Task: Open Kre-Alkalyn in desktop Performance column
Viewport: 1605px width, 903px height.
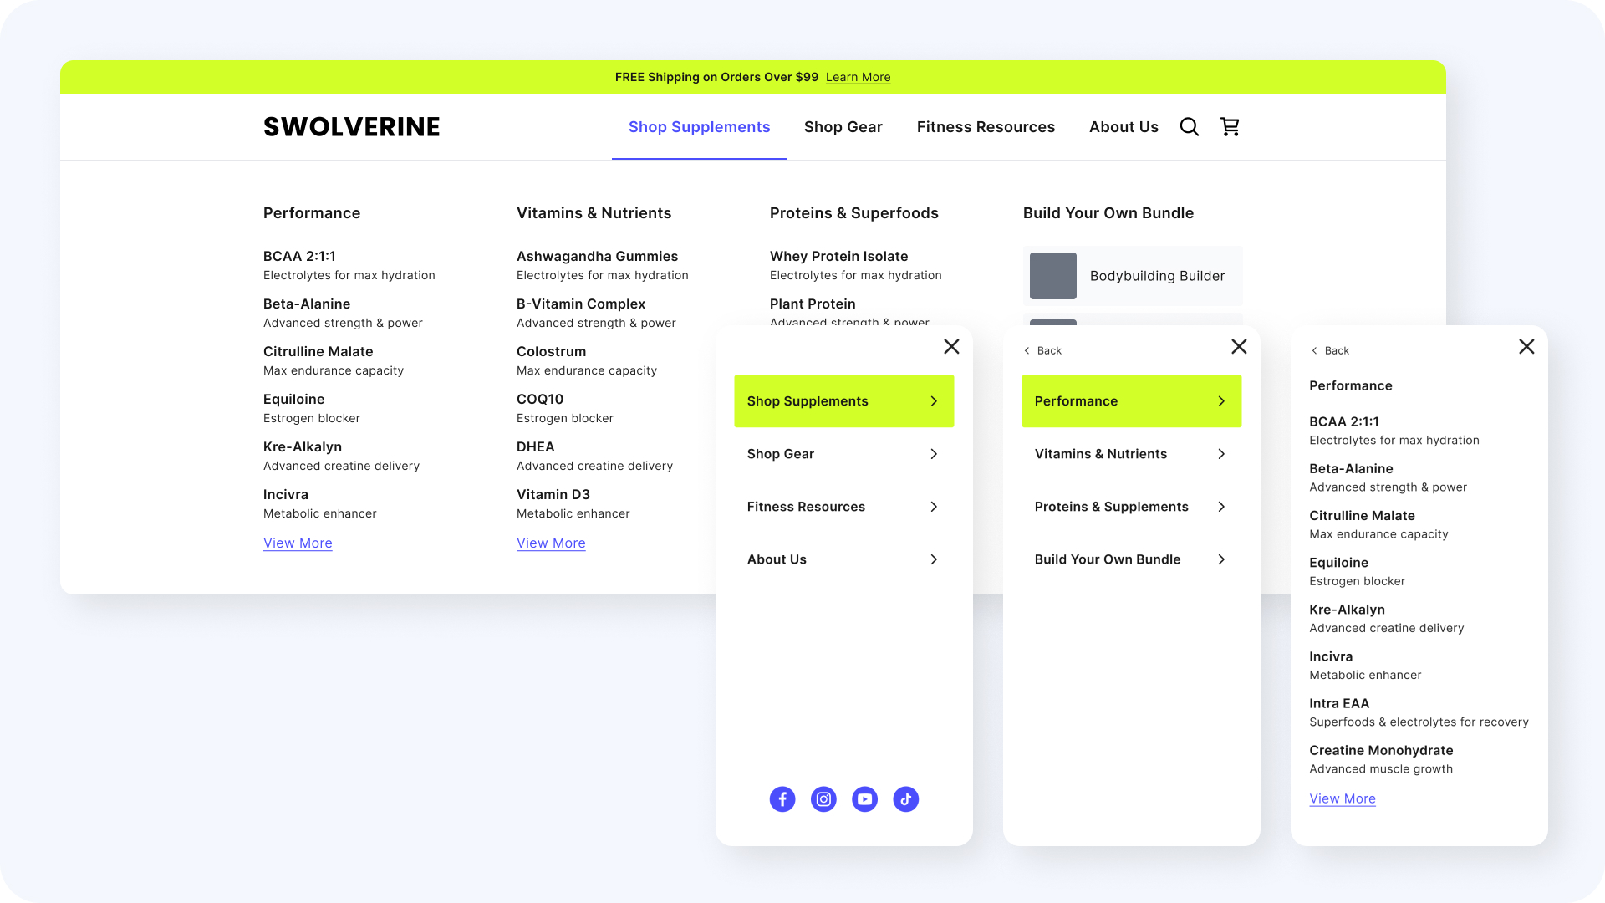Action: [x=341, y=456]
